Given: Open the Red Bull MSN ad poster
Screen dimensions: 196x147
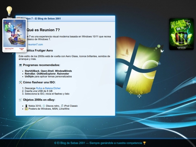Looking at the screenshot, I should (x=15, y=35).
